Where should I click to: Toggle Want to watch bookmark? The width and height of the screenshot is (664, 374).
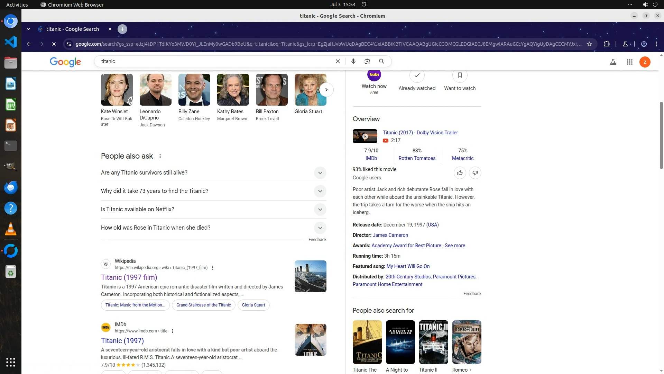point(460,75)
